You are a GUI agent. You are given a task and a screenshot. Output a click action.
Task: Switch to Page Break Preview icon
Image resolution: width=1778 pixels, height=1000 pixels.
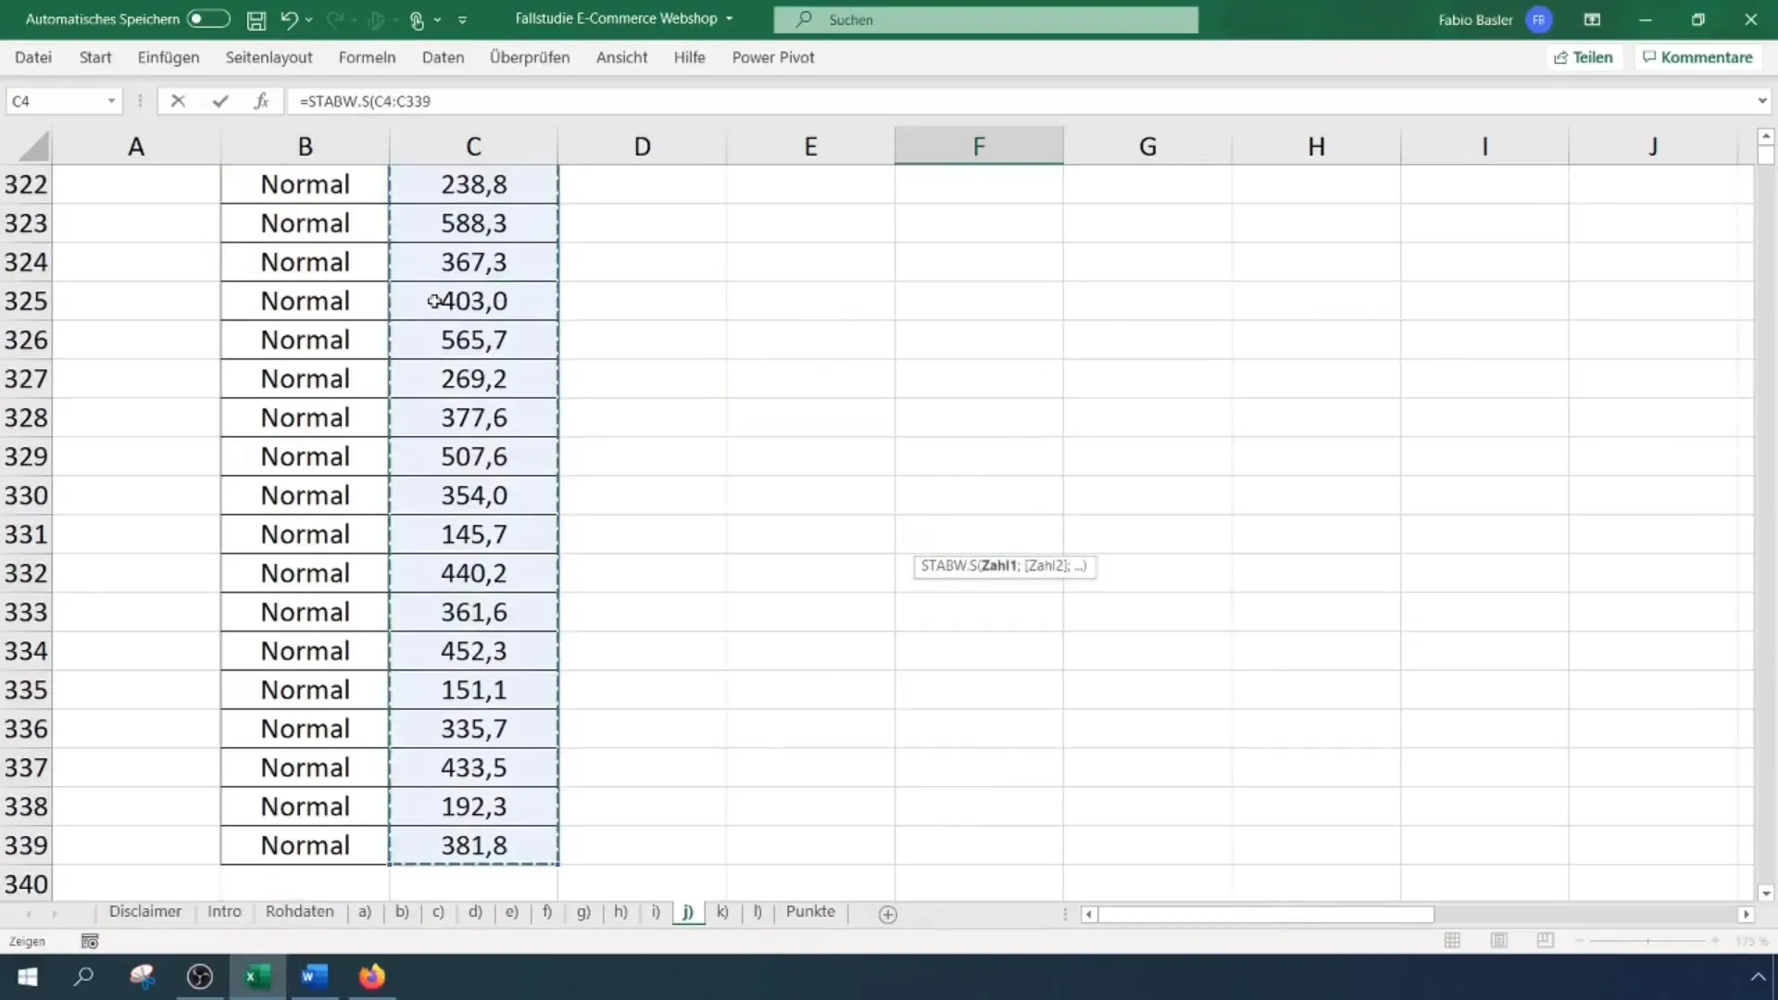coord(1545,940)
